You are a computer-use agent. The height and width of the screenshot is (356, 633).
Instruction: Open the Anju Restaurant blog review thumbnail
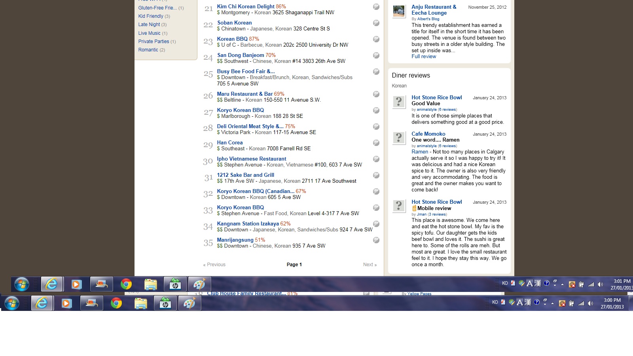tap(399, 11)
